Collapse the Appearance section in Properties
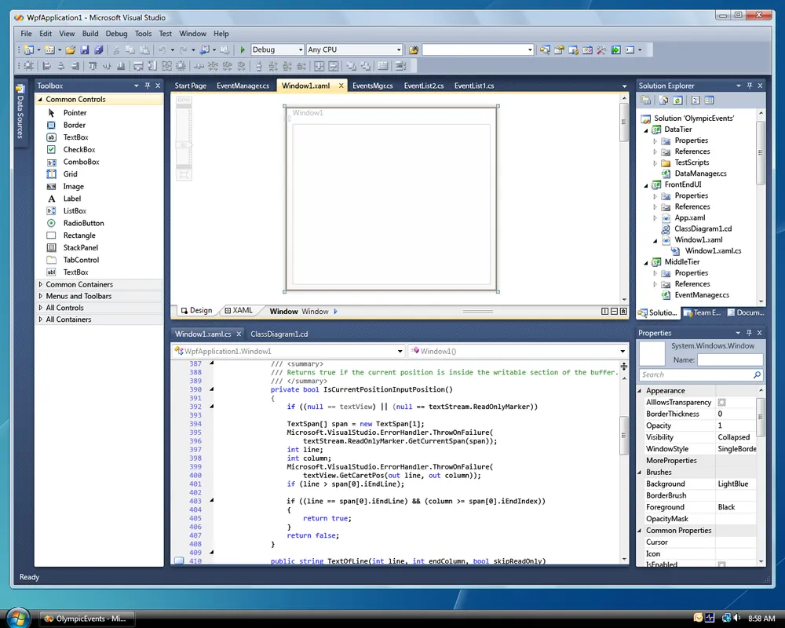Screen dimensions: 785x628 tap(641, 391)
